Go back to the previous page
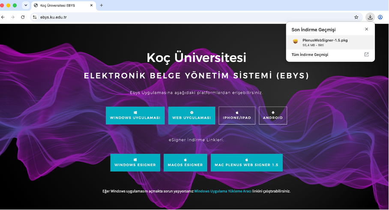This screenshot has height=210, width=389. [3, 17]
